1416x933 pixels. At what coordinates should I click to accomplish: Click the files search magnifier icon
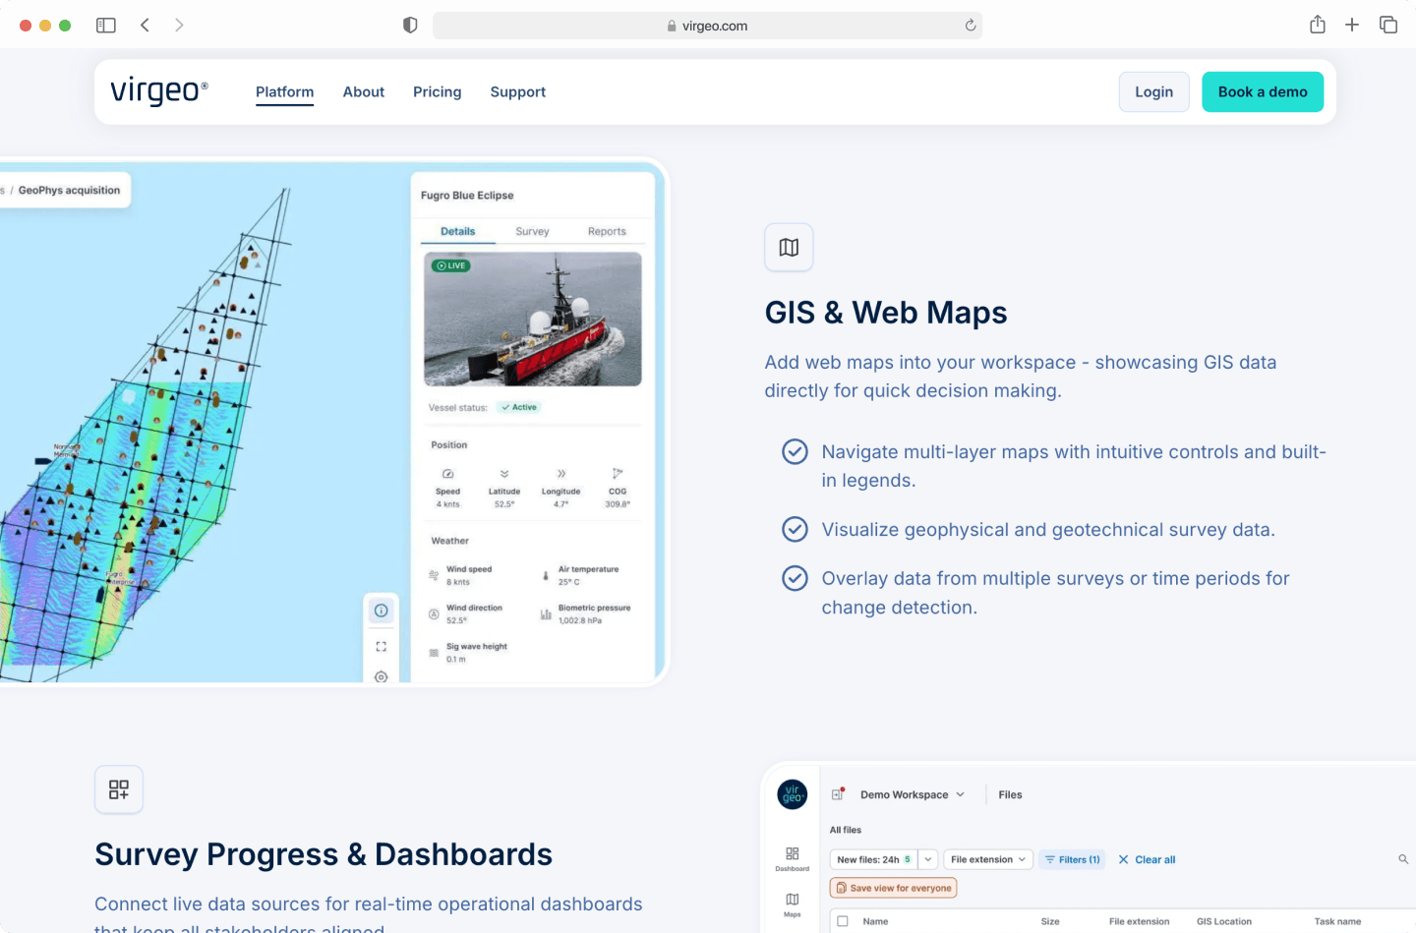[x=1403, y=859]
